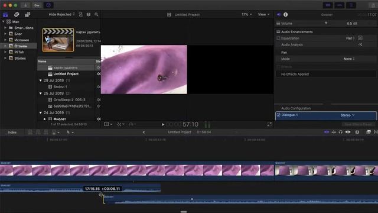Viewport: 378px width, 213px height.
Task: Click the Save Effects Preset button
Action: coord(358,124)
